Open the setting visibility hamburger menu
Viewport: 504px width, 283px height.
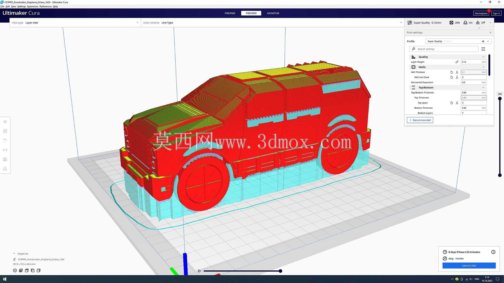483,49
